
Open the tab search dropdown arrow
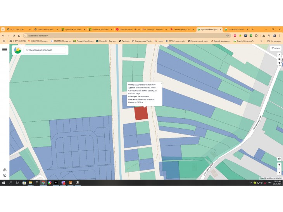pos(3,29)
